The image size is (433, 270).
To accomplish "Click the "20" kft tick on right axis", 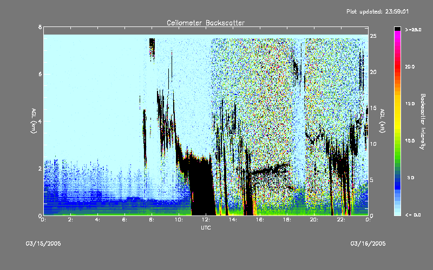I will coord(373,72).
